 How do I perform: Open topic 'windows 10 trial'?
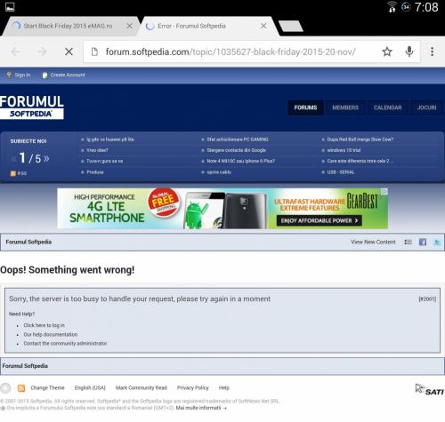click(344, 150)
